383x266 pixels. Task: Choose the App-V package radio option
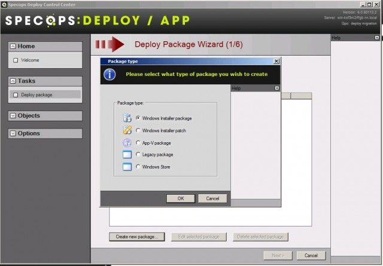tap(138, 142)
